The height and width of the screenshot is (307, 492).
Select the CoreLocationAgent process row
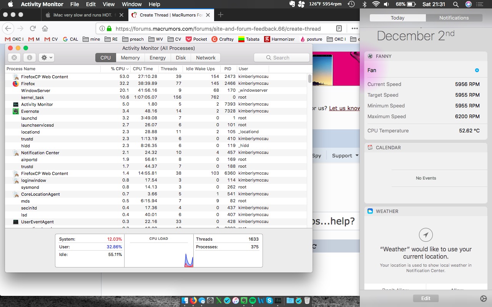156,194
